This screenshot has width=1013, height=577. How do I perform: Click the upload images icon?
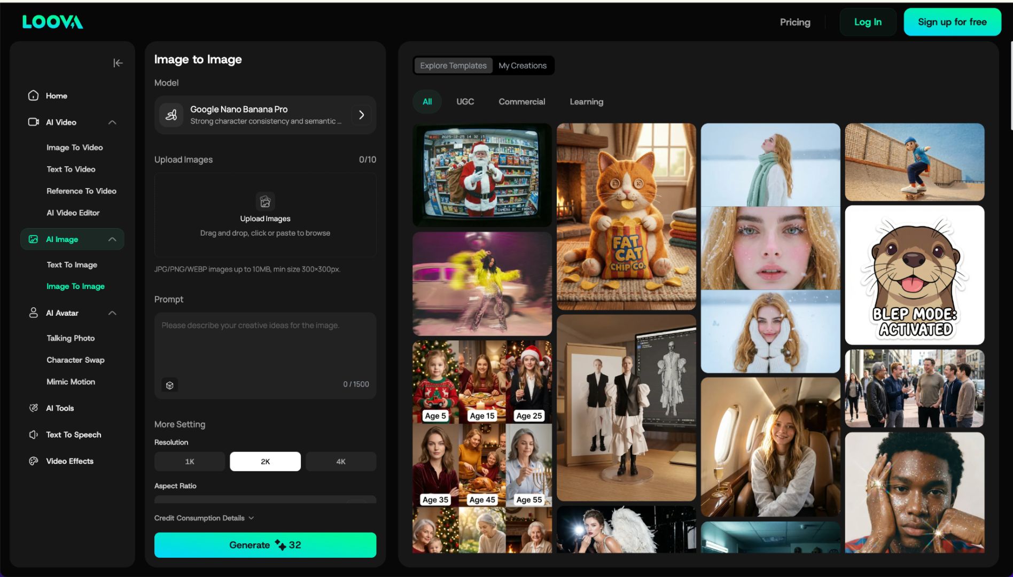(x=265, y=202)
